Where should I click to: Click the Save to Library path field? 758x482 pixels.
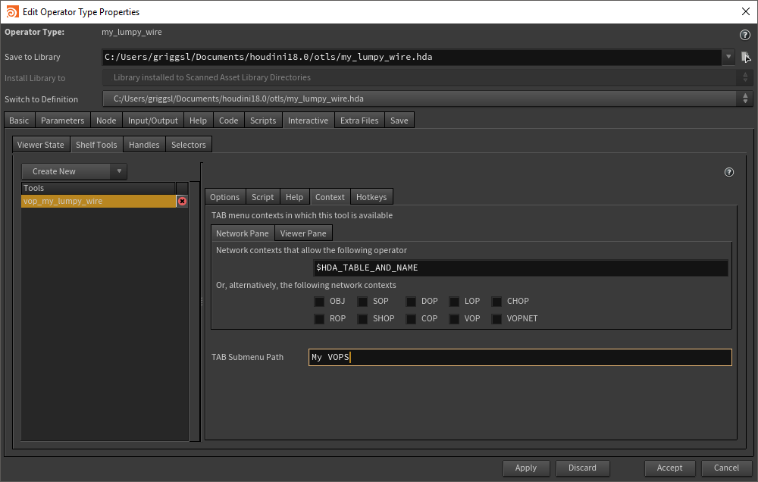tap(412, 57)
